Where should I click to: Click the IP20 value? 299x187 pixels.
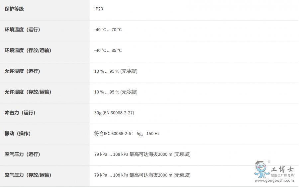point(99,9)
